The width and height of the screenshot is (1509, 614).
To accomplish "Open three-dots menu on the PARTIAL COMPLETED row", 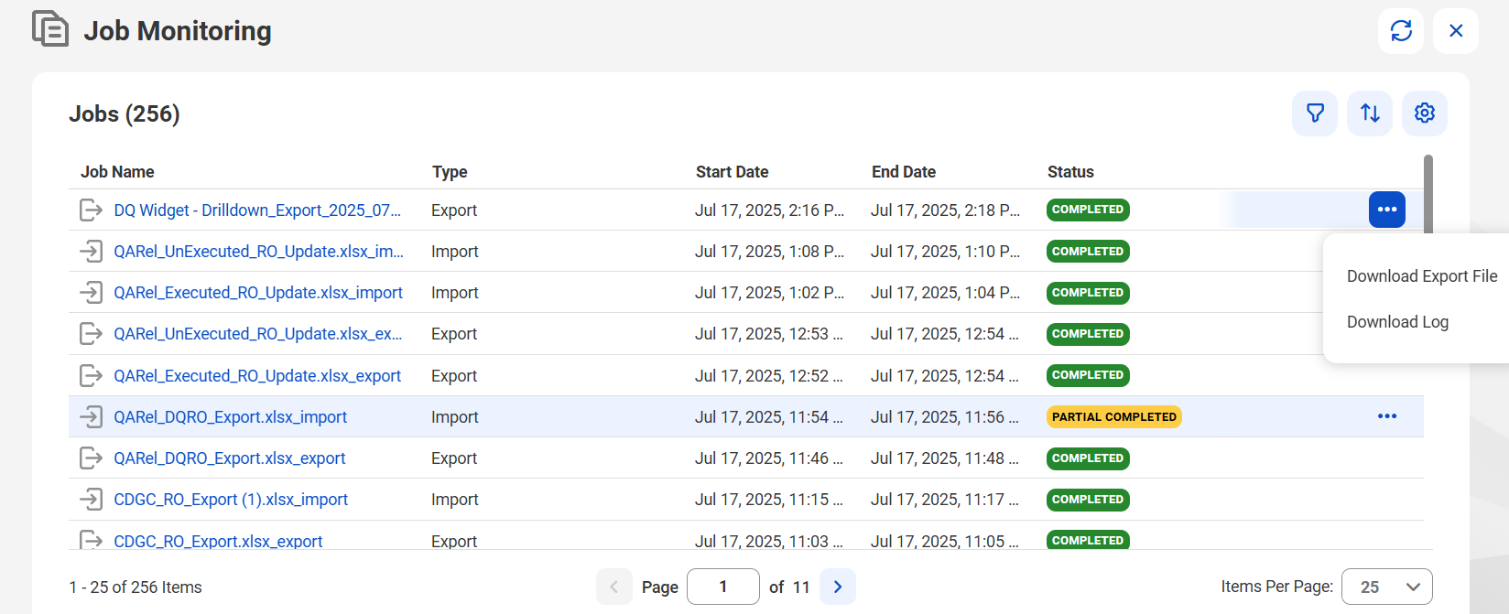I will click(x=1387, y=416).
